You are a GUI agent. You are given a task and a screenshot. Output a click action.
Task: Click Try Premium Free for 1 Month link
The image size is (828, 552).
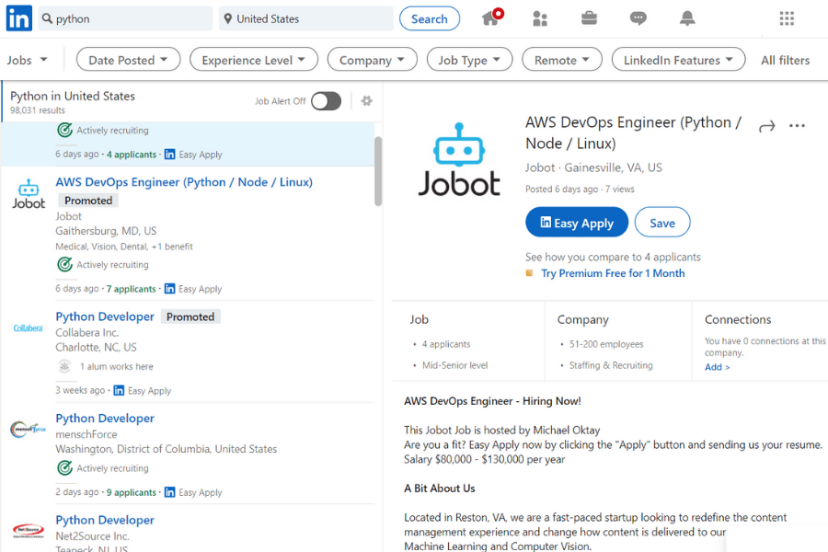(613, 273)
